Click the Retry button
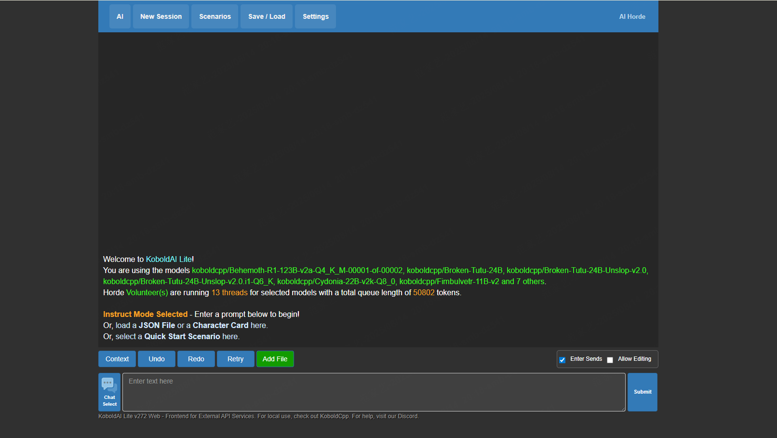 pos(236,359)
